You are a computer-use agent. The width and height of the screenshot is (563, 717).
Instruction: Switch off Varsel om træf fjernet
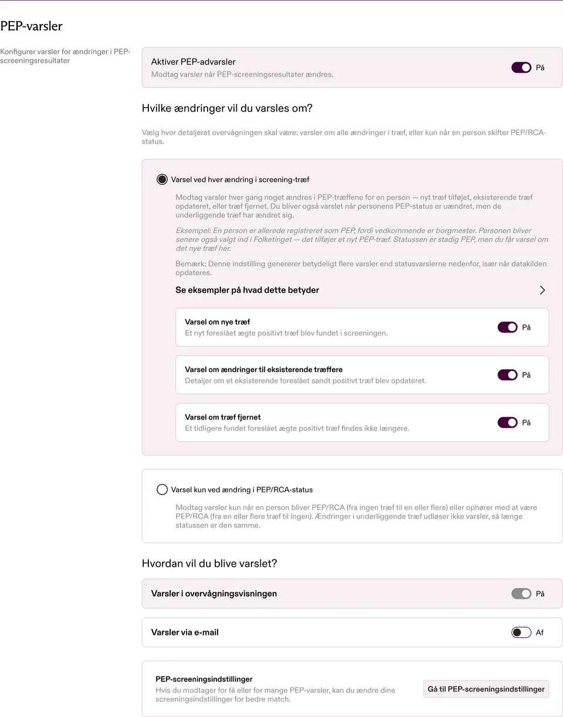[x=507, y=422]
